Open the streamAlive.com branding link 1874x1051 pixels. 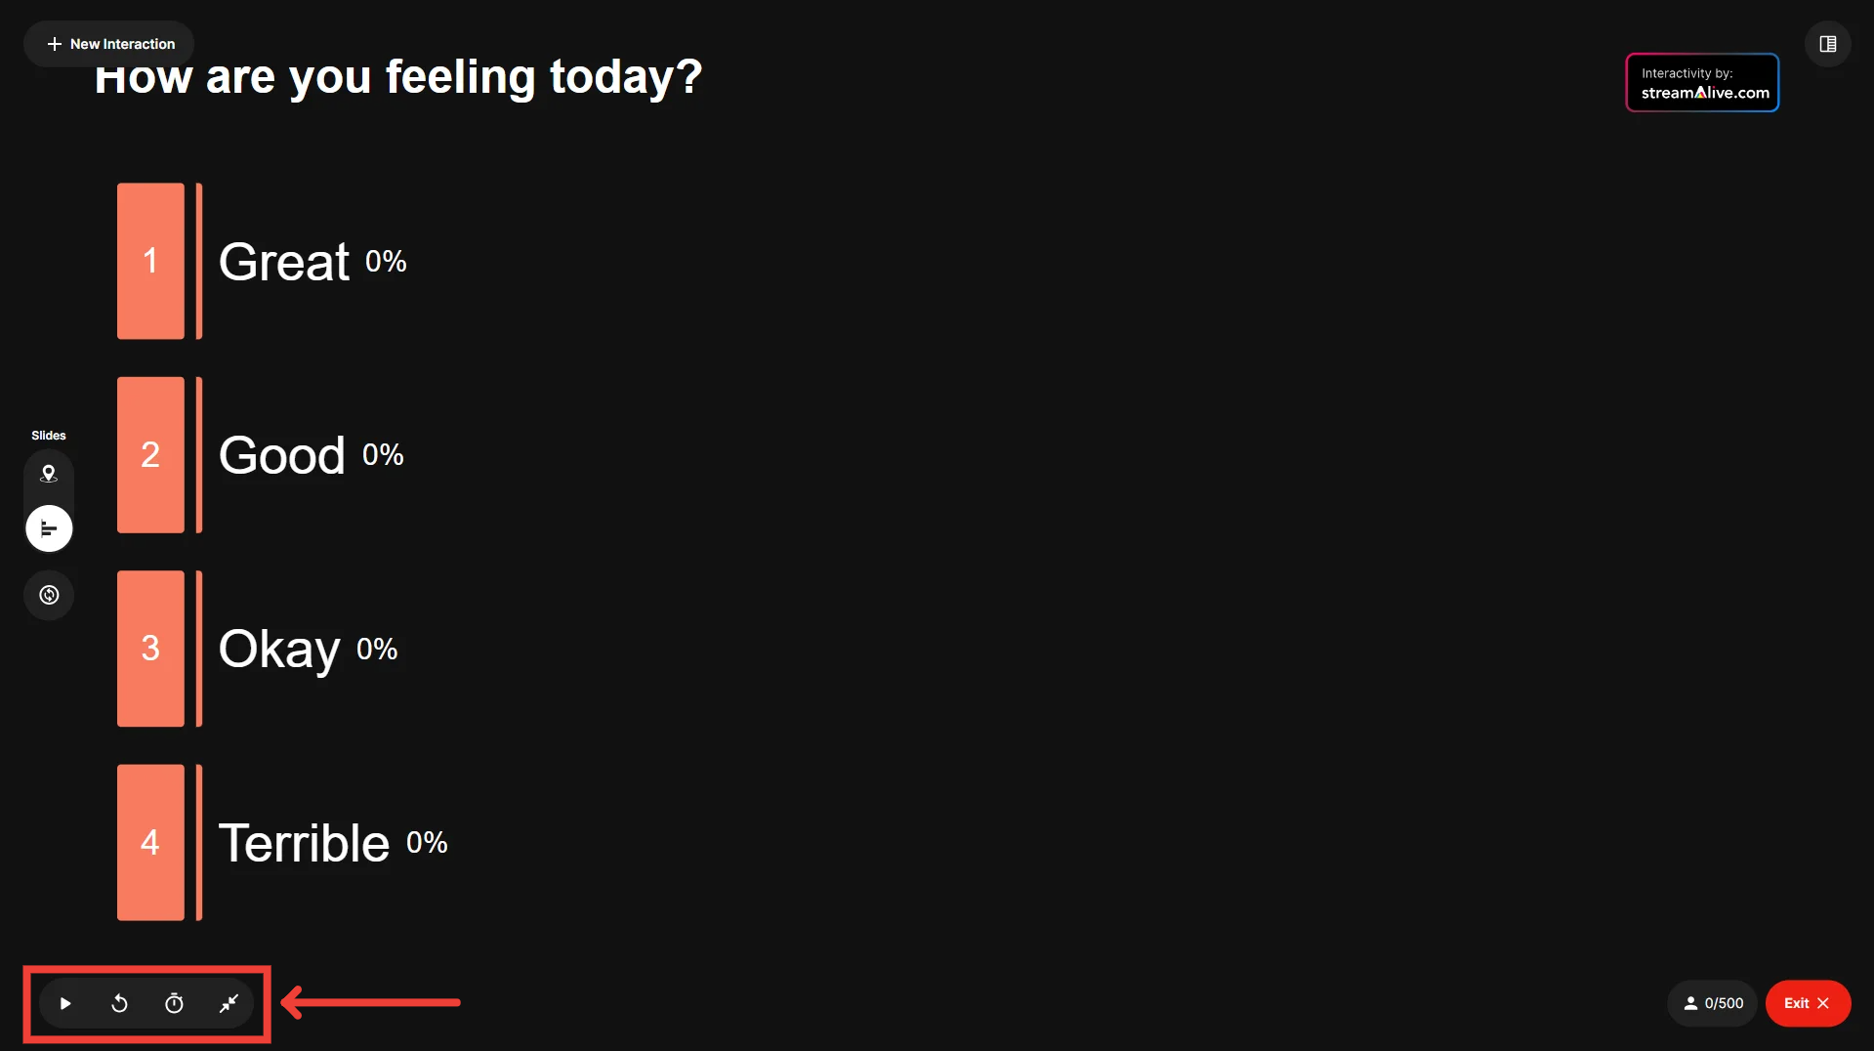[1702, 83]
